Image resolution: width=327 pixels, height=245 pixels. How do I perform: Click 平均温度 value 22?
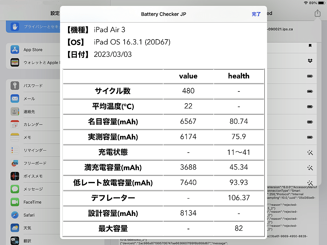tap(188, 106)
